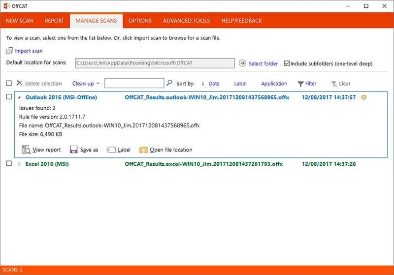Image resolution: width=394 pixels, height=275 pixels.
Task: Sort scans by Date
Action: [214, 84]
